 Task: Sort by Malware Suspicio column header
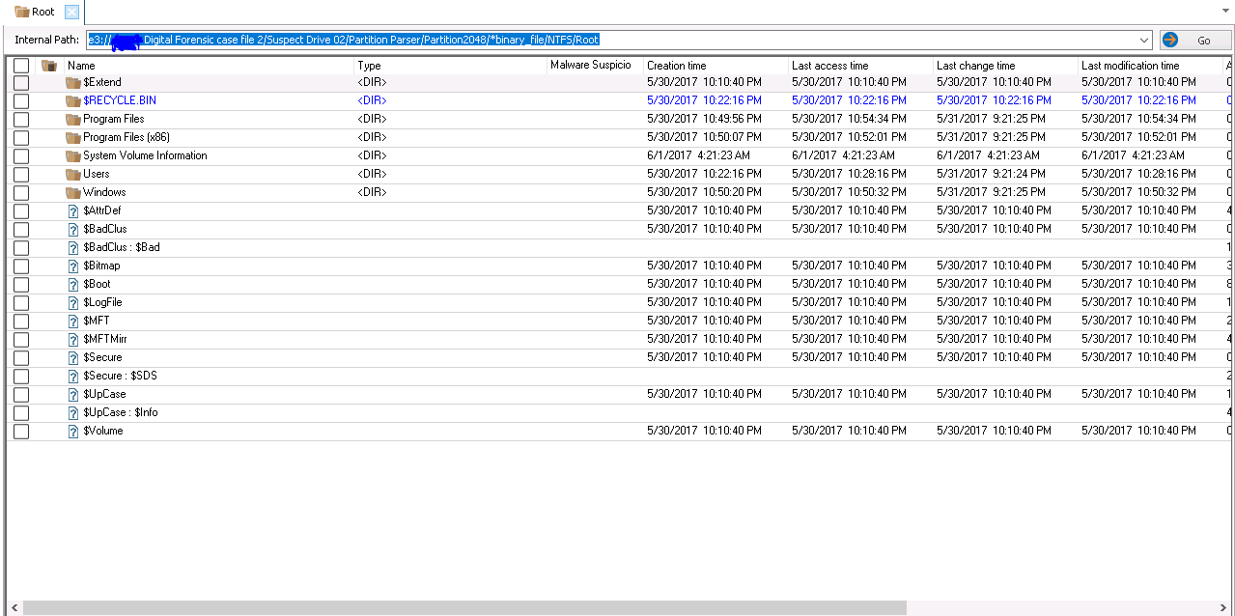[596, 66]
